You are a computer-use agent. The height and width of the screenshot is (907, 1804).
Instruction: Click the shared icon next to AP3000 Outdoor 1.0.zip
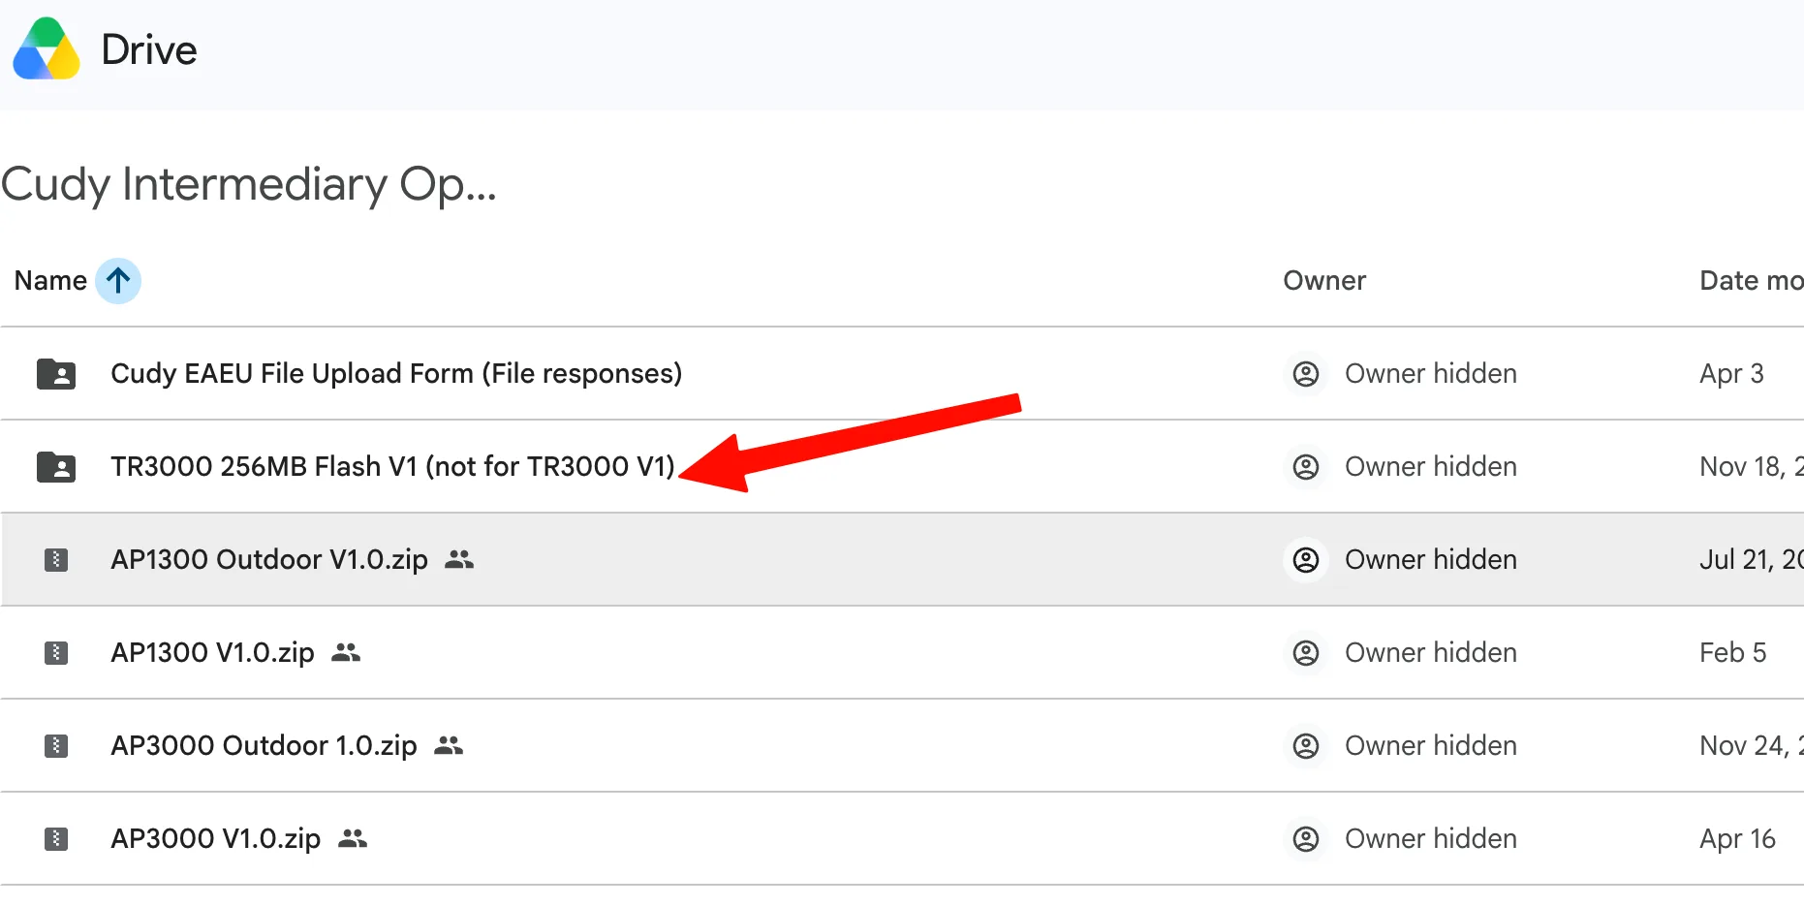449,745
